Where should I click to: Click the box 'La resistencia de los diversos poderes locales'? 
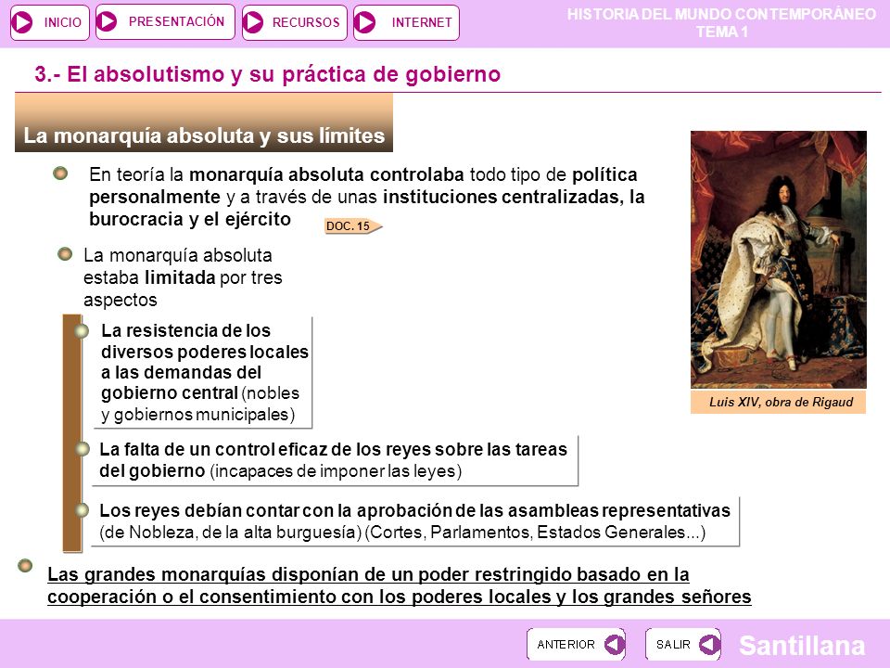click(202, 372)
